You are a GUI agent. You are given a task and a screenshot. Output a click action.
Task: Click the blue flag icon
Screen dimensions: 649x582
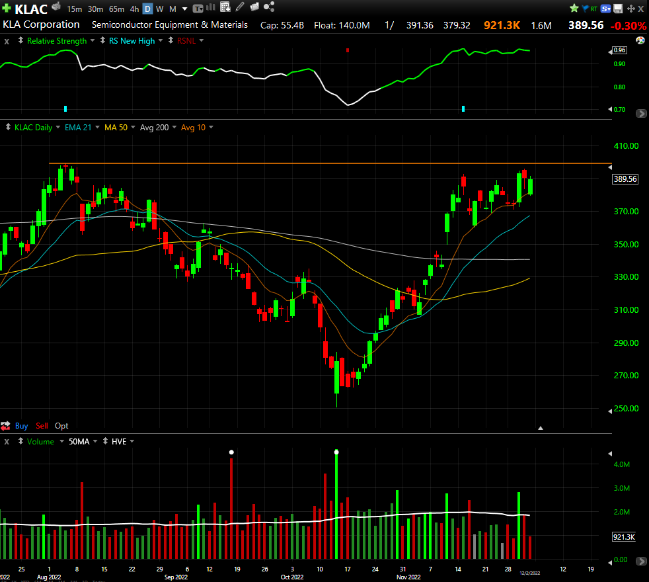(x=586, y=8)
